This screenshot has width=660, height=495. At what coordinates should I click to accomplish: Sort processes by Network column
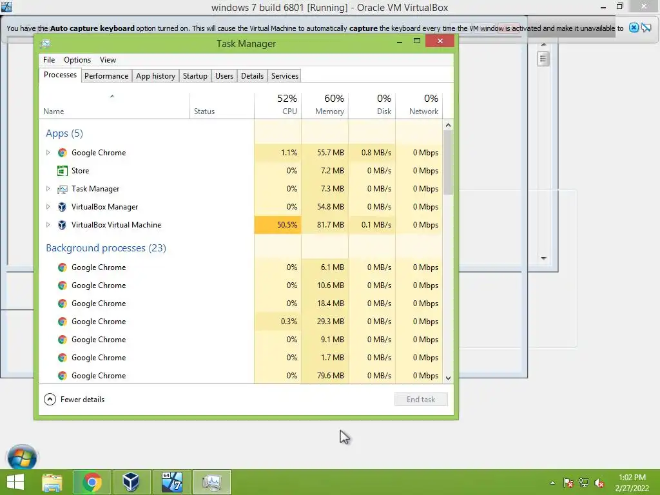coord(419,105)
